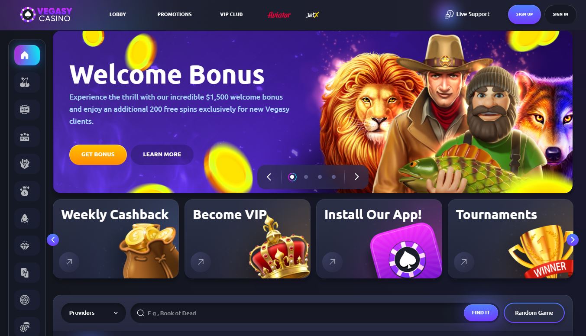The image size is (586, 336).
Task: Select the fourth banner slide dot
Action: (333, 177)
